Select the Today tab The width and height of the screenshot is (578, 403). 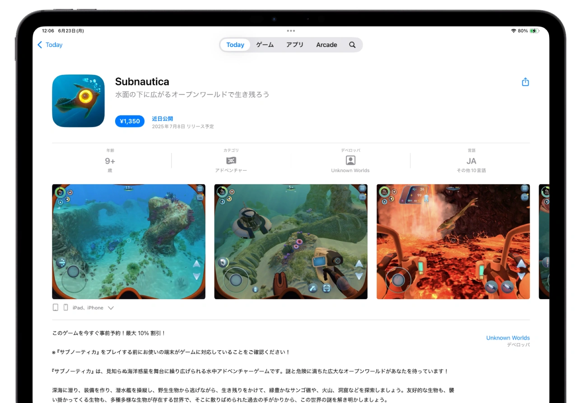[235, 45]
